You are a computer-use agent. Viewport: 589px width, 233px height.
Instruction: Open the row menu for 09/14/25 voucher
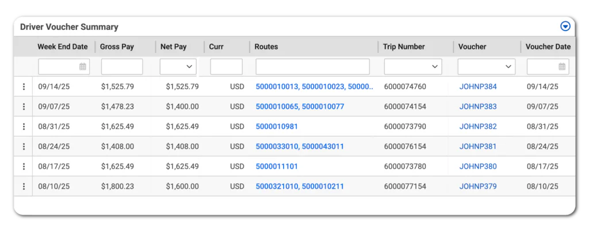pyautogui.click(x=24, y=87)
